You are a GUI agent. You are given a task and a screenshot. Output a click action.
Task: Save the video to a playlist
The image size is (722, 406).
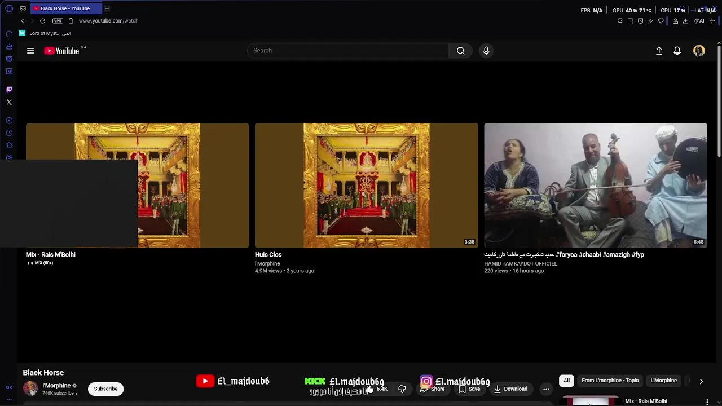coord(469,389)
